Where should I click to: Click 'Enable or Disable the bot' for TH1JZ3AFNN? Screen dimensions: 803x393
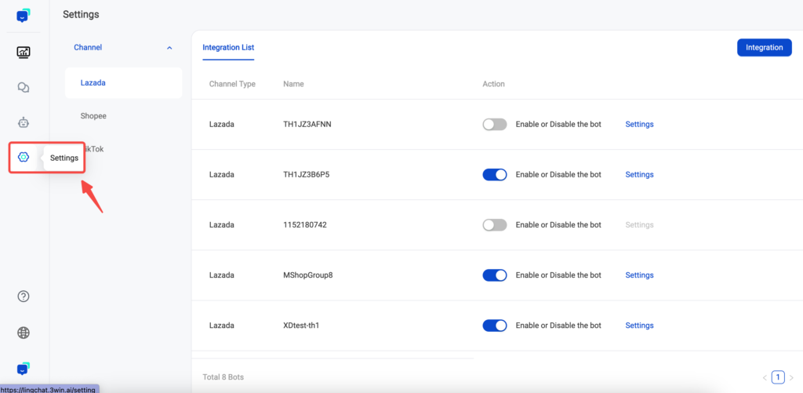558,124
